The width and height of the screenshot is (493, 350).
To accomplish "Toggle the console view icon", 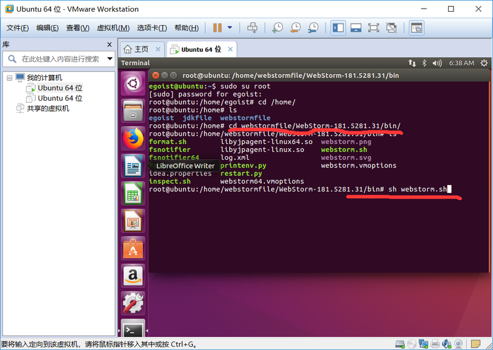I will 417,28.
